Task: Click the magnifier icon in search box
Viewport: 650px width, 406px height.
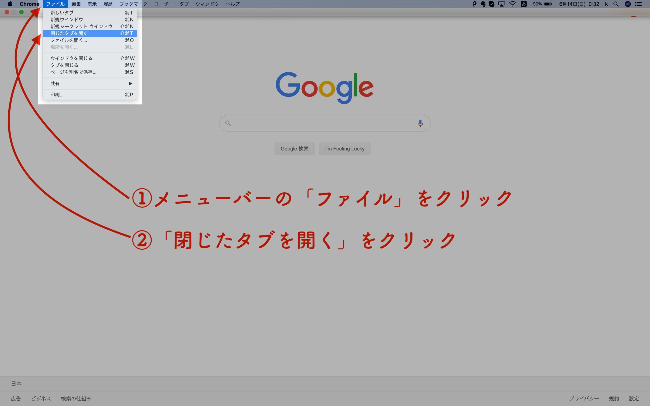Action: coord(228,123)
